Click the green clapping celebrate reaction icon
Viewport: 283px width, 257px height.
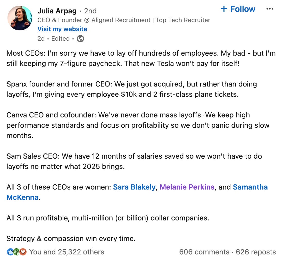click(16, 252)
